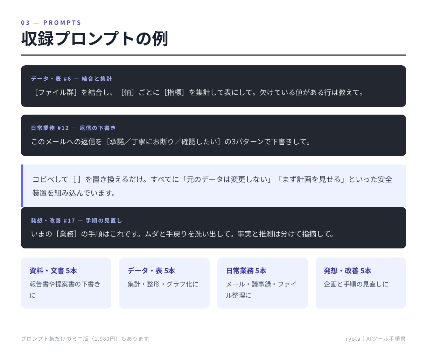Click the card title '日常業務 5本'
427x355 pixels.
(246, 271)
